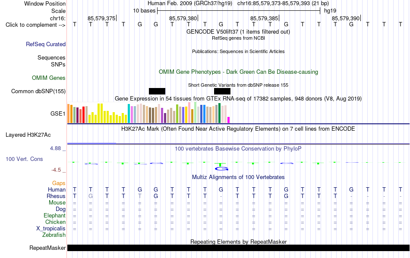Click the first black Common dbSNP variant block

(x=157, y=91)
